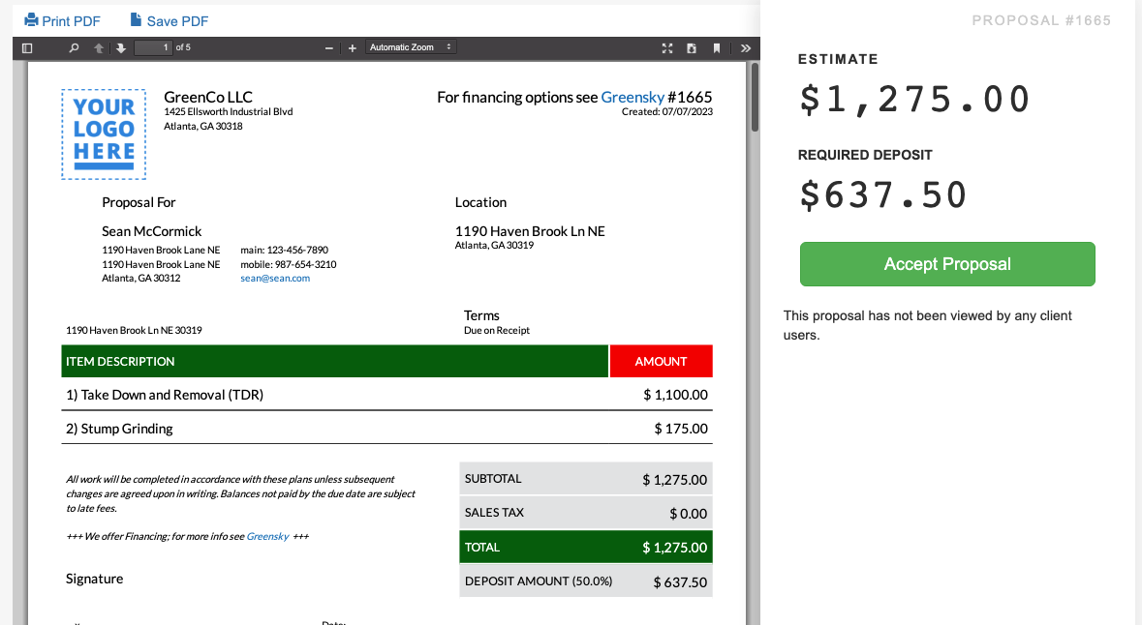Zoom in on the PDF document
The height and width of the screenshot is (625, 1142).
353,47
